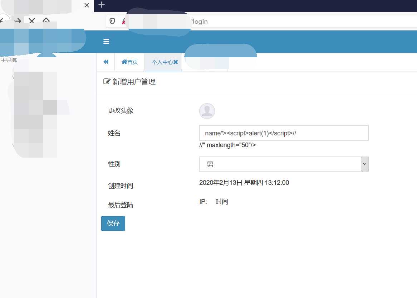This screenshot has height=298, width=417.
Task: Click the 姓名 label
Action: pyautogui.click(x=114, y=133)
